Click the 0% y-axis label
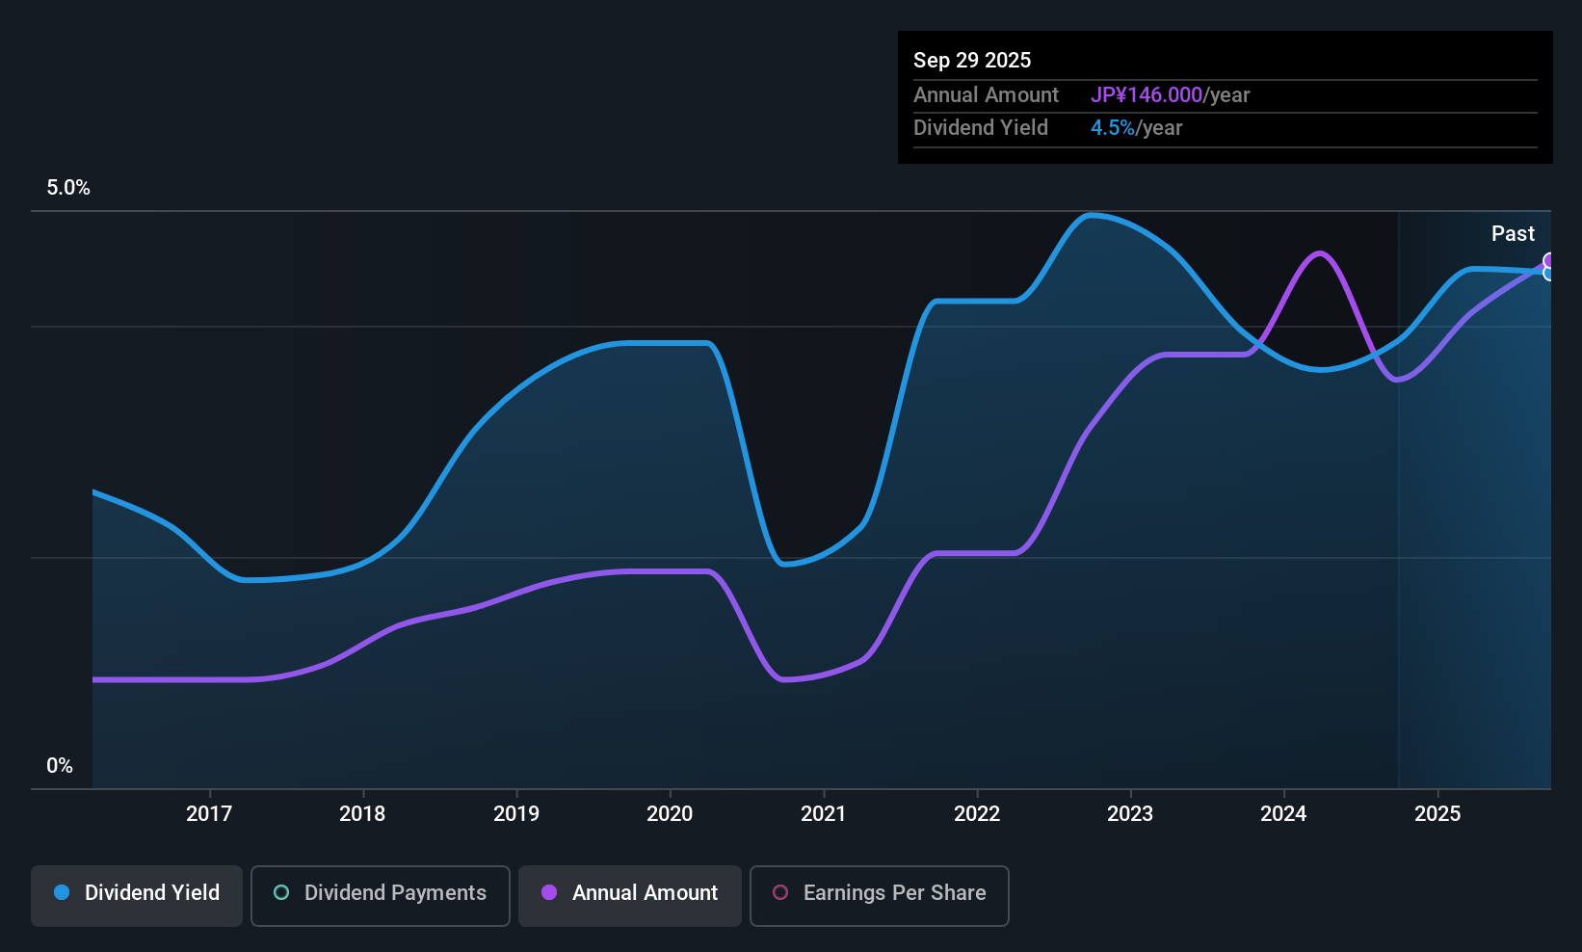The image size is (1582, 952). (x=60, y=766)
